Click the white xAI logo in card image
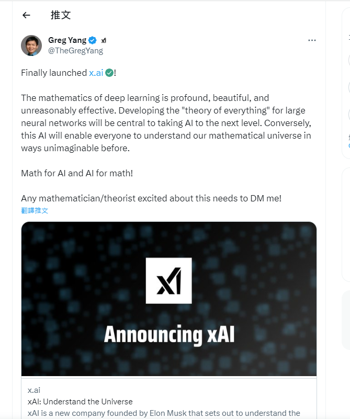Viewport: 350px width, 419px height. [168, 280]
